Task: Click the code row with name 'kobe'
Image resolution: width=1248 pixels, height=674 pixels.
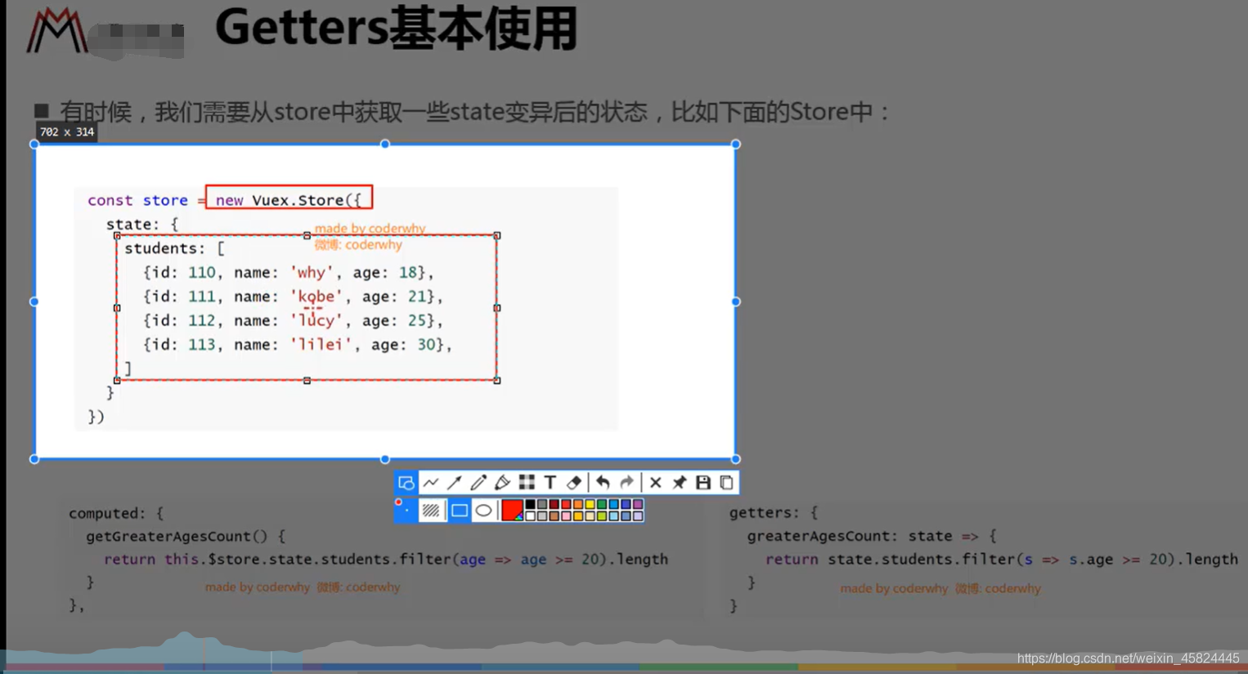Action: pyautogui.click(x=293, y=297)
